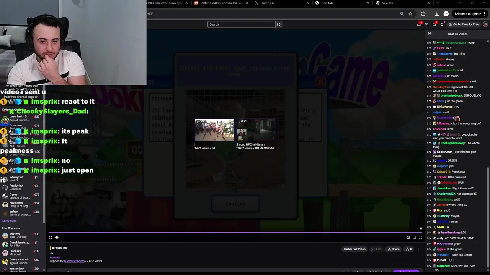
Task: Open the Agreeee channel link
Action: coord(55,257)
